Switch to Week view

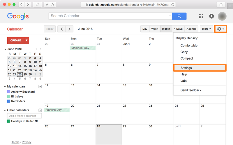155,29
